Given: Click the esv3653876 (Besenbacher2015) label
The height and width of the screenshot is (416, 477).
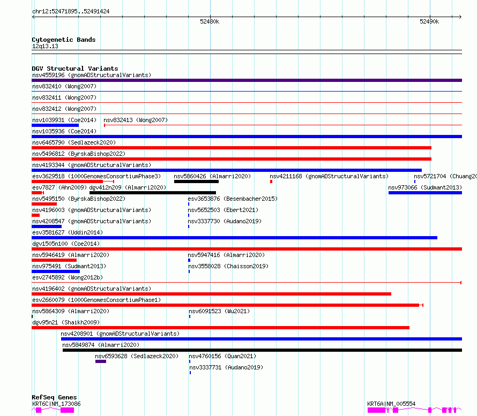Looking at the screenshot, I should [233, 199].
